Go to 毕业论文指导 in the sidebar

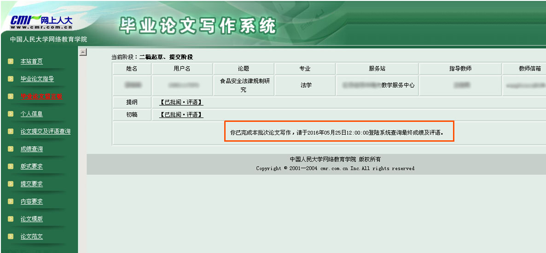37,79
